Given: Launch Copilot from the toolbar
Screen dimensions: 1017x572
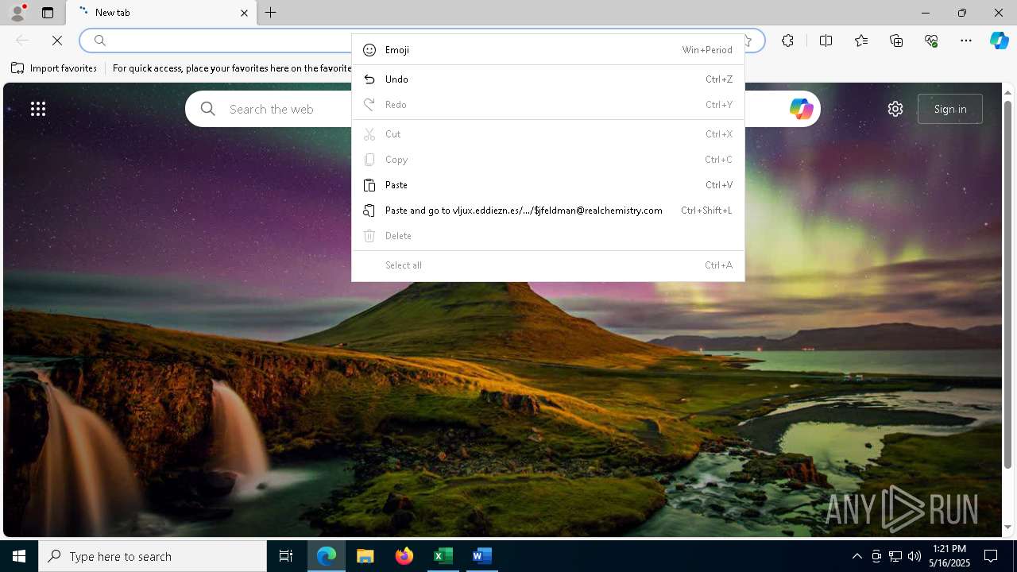Looking at the screenshot, I should coord(999,41).
